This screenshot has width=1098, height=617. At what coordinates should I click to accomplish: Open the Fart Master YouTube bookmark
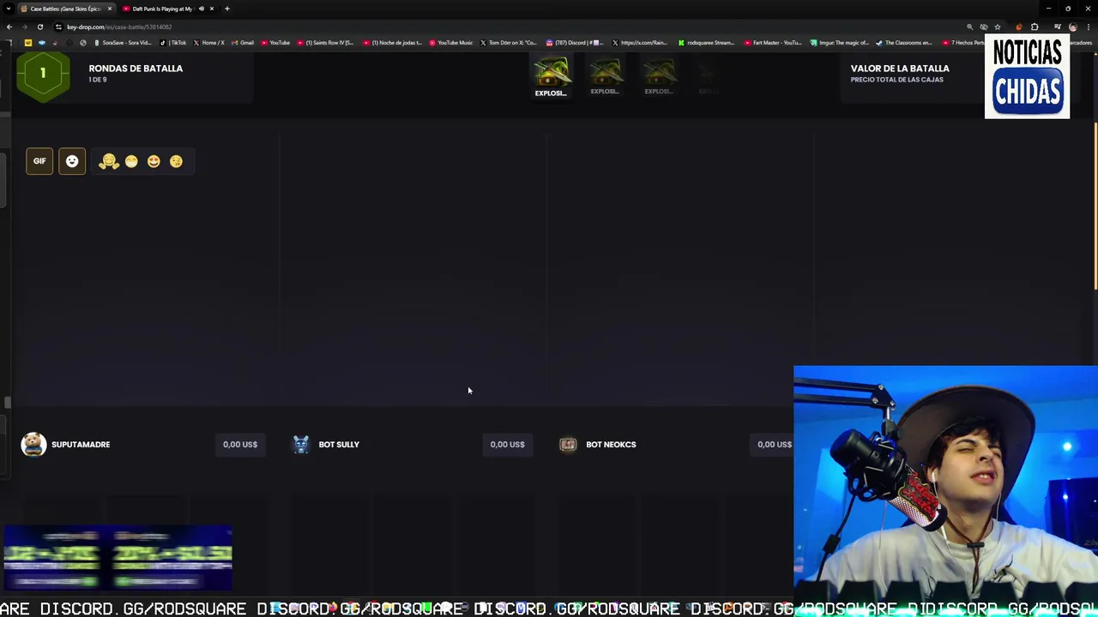pyautogui.click(x=773, y=43)
